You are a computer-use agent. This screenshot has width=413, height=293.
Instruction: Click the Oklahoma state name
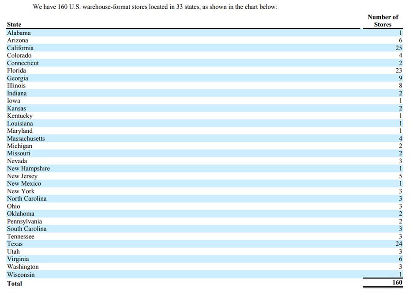point(21,214)
